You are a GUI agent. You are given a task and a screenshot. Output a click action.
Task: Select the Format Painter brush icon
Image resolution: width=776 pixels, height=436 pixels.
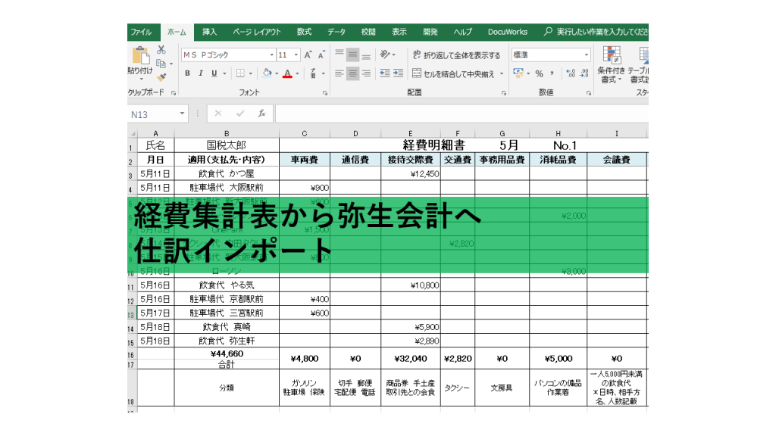(x=161, y=76)
